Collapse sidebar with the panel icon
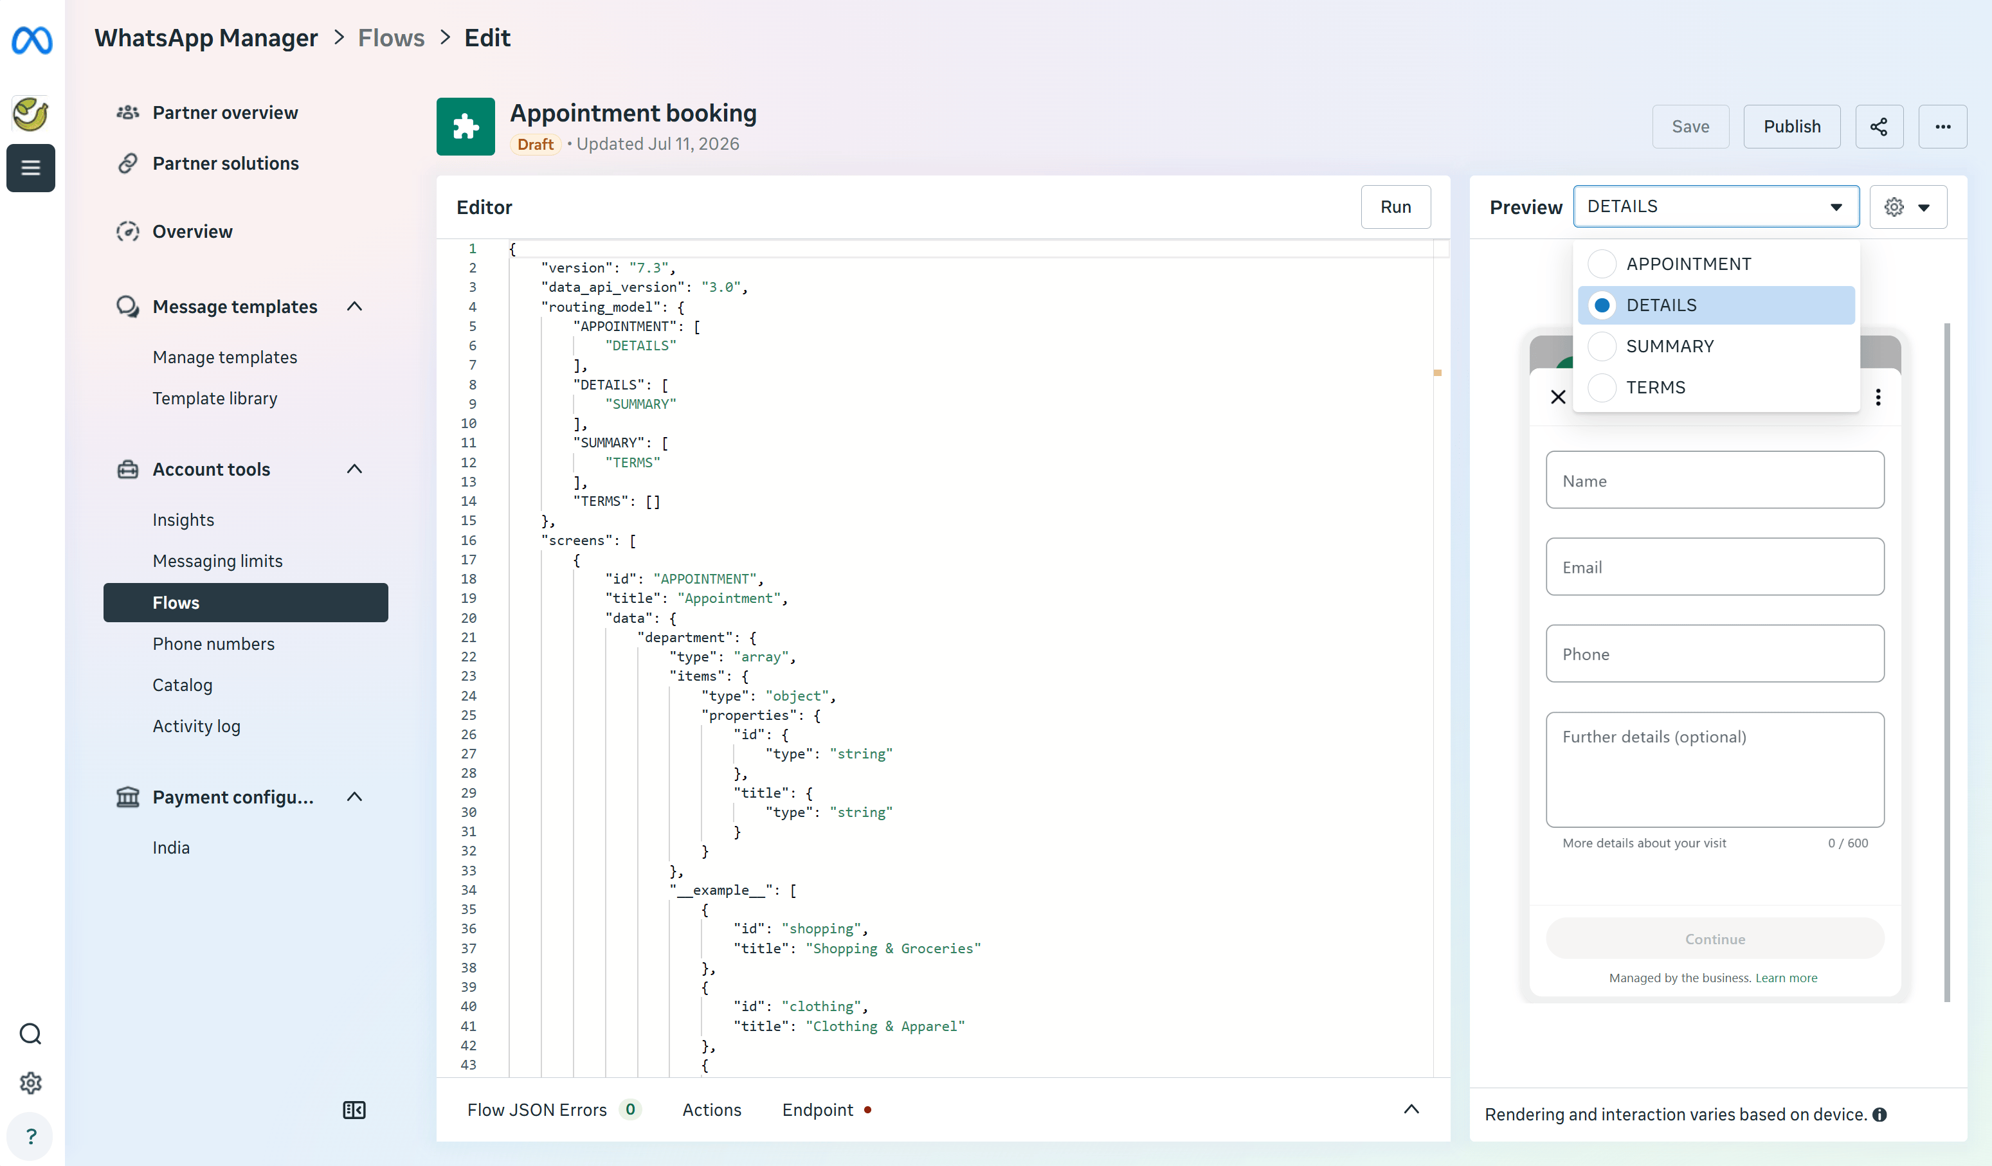The image size is (1992, 1166). point(354,1110)
